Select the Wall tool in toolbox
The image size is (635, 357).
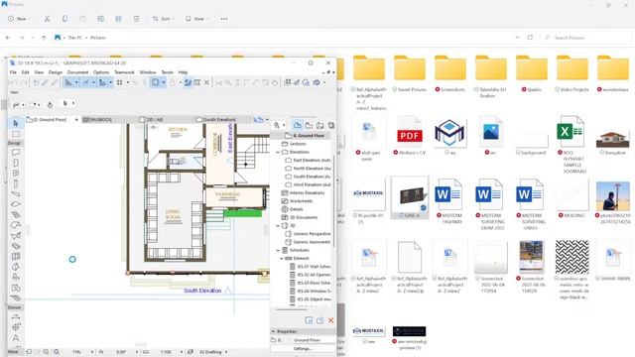[16, 152]
